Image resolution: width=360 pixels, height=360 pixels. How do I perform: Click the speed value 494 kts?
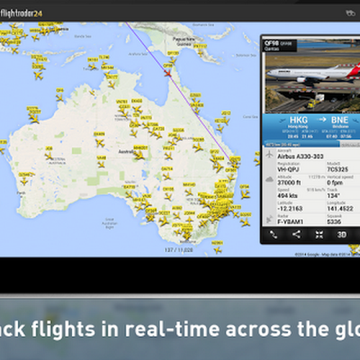tap(287, 196)
